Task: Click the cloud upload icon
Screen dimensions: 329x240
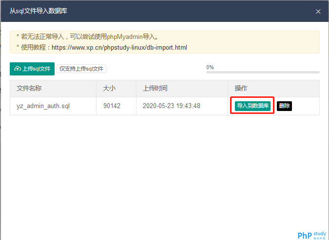Action: 18,69
